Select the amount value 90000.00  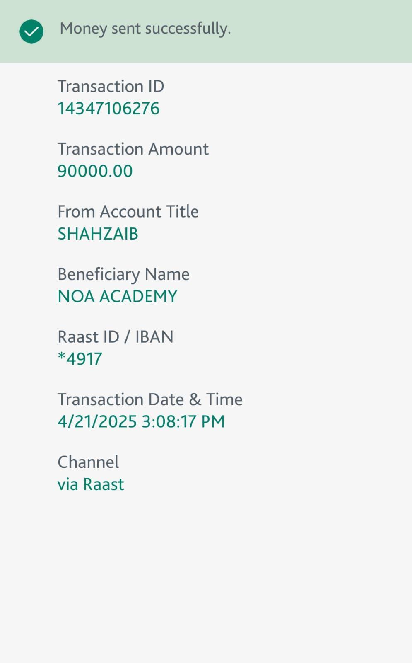tap(95, 171)
